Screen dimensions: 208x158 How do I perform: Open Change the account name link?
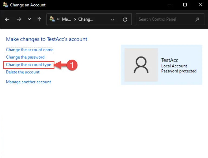(30, 50)
